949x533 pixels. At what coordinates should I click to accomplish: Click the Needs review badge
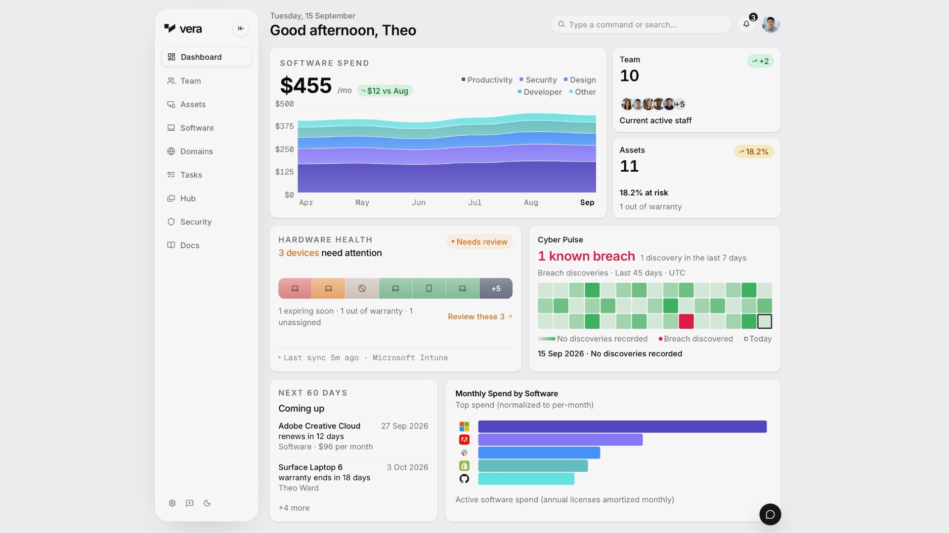[480, 242]
